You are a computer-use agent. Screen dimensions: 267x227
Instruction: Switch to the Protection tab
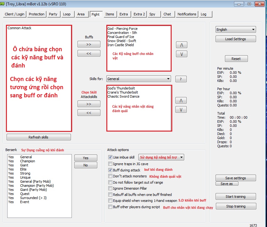pyautogui.click(x=37, y=14)
